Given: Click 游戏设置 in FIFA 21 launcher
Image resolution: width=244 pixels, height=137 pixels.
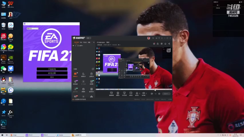Looking at the screenshot, I should coord(52,73).
